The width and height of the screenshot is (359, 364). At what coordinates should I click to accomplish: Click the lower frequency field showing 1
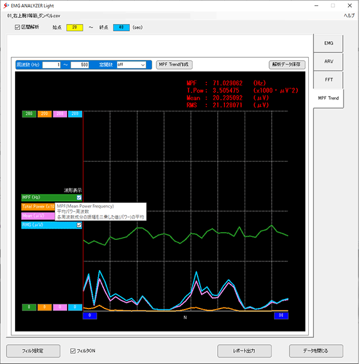51,65
